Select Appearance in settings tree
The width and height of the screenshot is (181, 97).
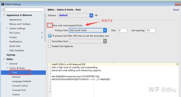16,20
